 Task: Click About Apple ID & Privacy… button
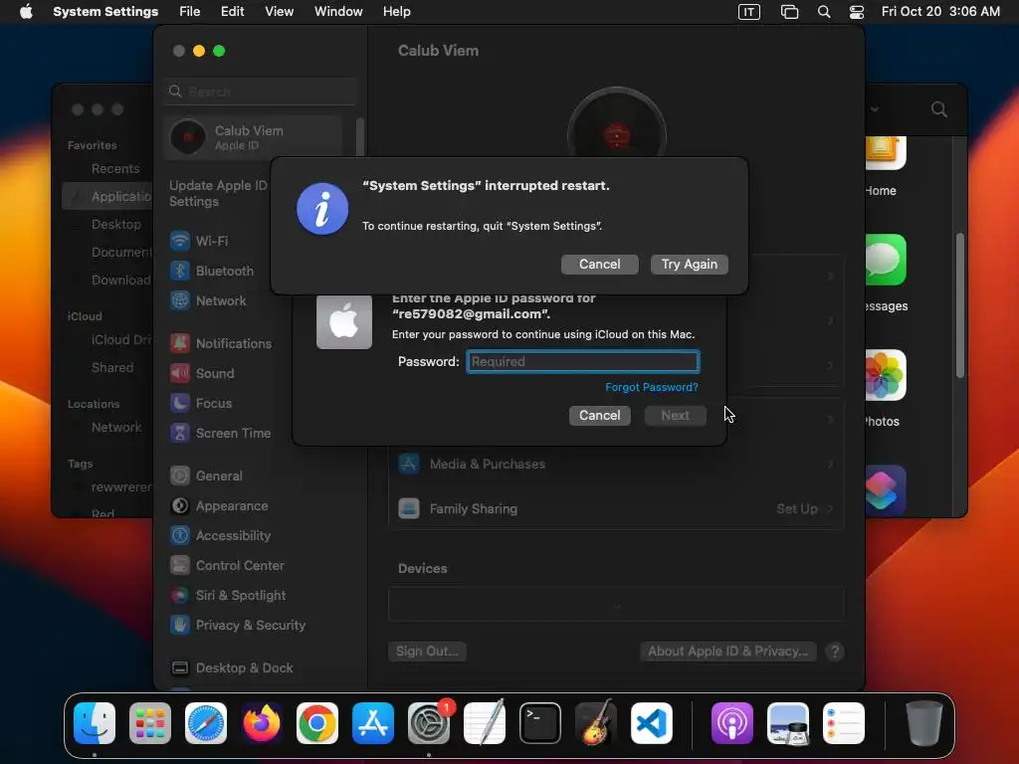727,651
